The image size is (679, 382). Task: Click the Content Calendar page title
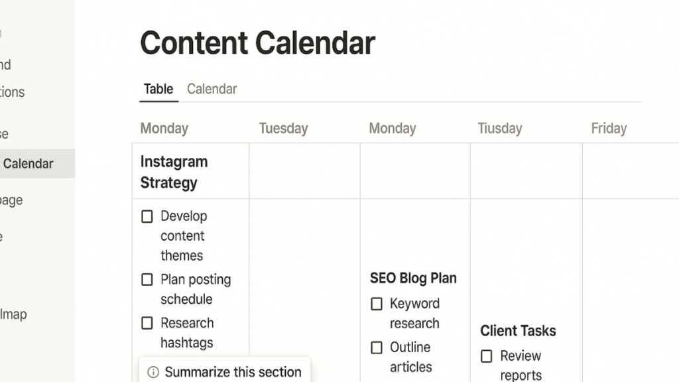click(258, 43)
